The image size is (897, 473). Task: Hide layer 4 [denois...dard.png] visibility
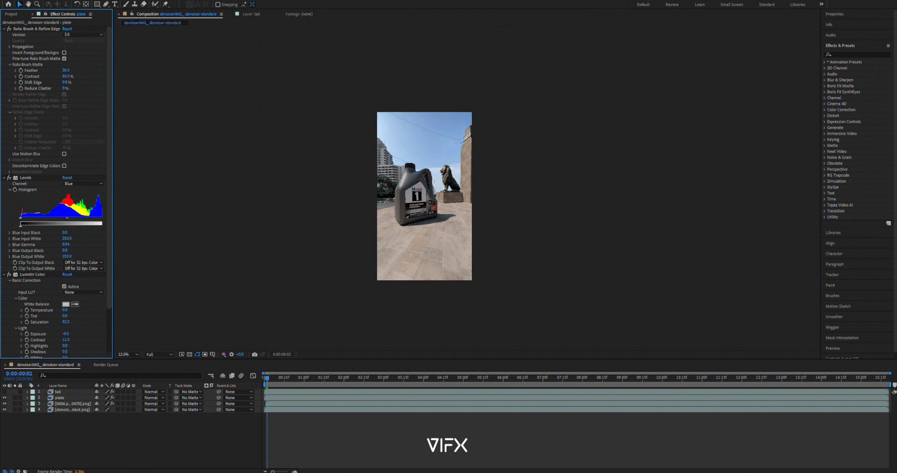[x=5, y=410]
